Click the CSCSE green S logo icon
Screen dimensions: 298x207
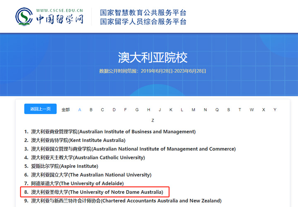[24, 16]
